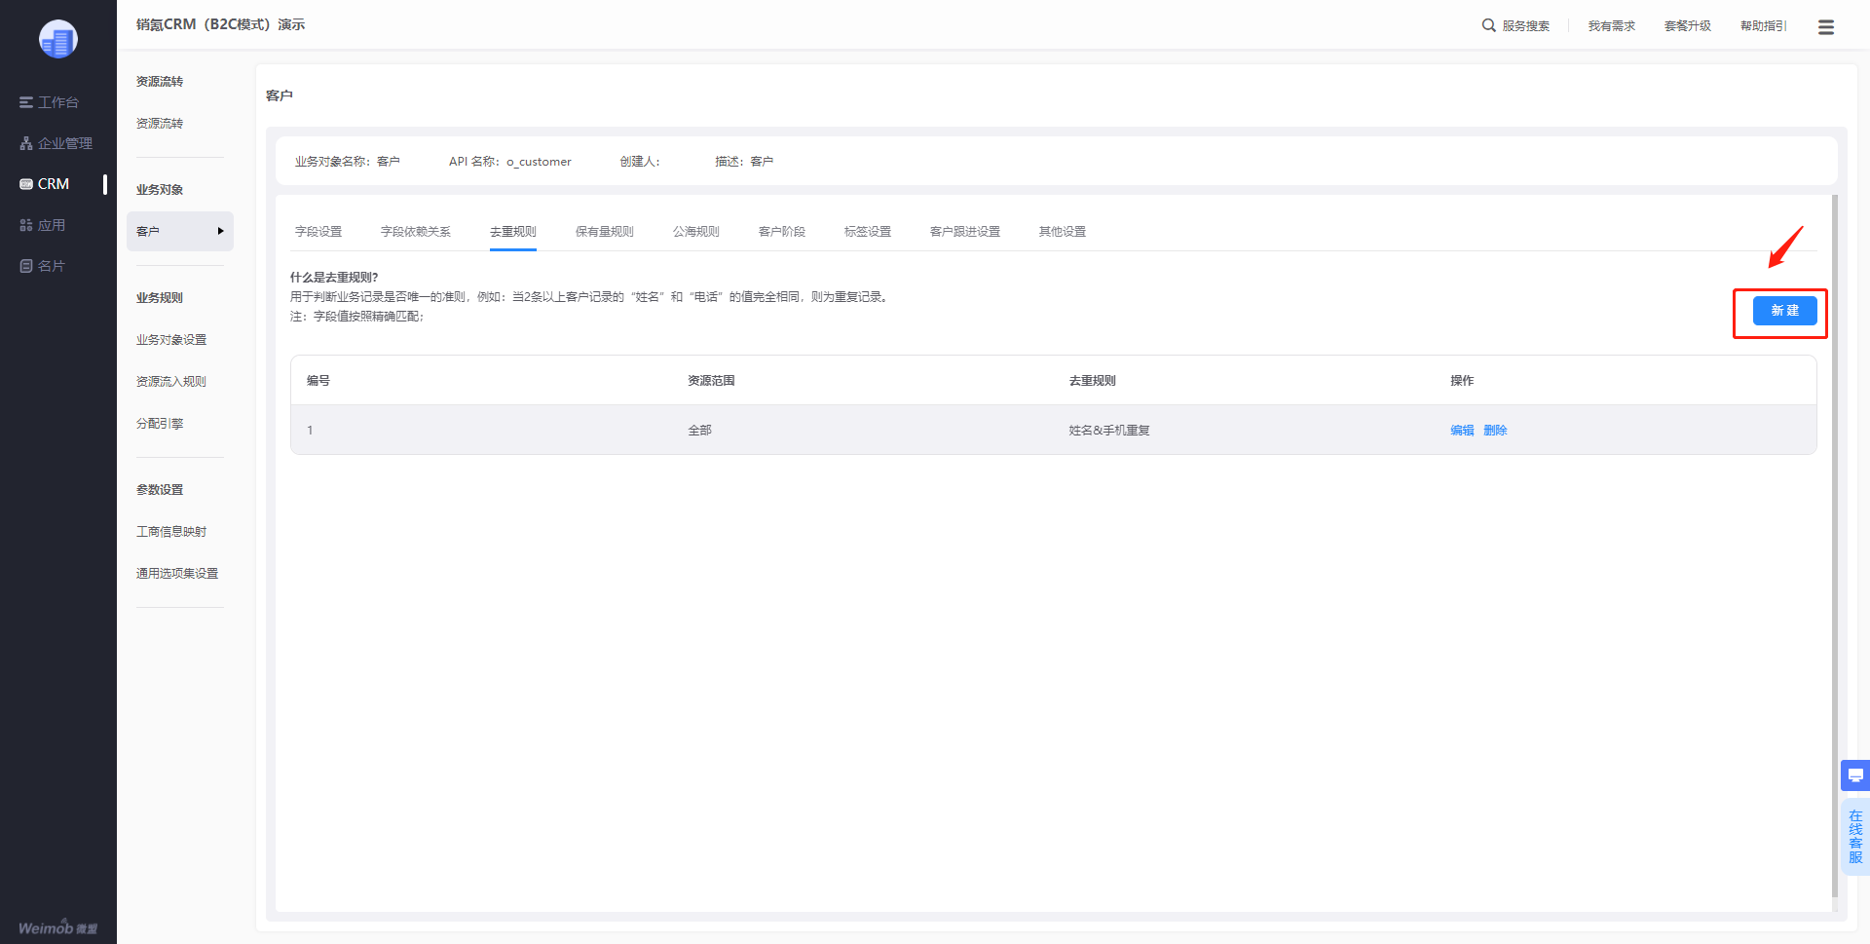
Task: Switch to 字段设置 tab
Action: 318,232
